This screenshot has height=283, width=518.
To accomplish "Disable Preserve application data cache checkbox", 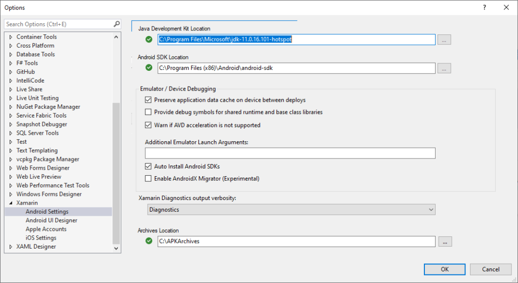I will tap(148, 100).
